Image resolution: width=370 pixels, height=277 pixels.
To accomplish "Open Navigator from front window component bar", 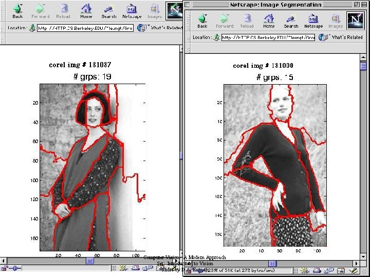I will pyautogui.click(x=305, y=271).
